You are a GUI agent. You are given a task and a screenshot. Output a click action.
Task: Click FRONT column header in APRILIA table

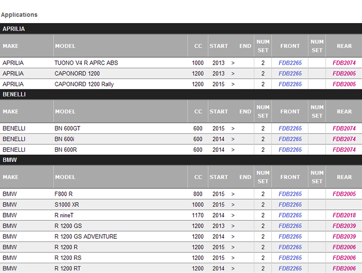coord(290,46)
